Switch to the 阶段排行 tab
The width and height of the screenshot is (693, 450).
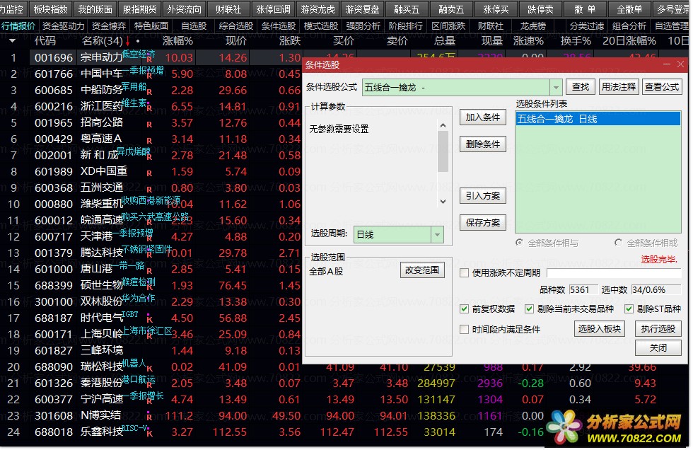tap(406, 26)
